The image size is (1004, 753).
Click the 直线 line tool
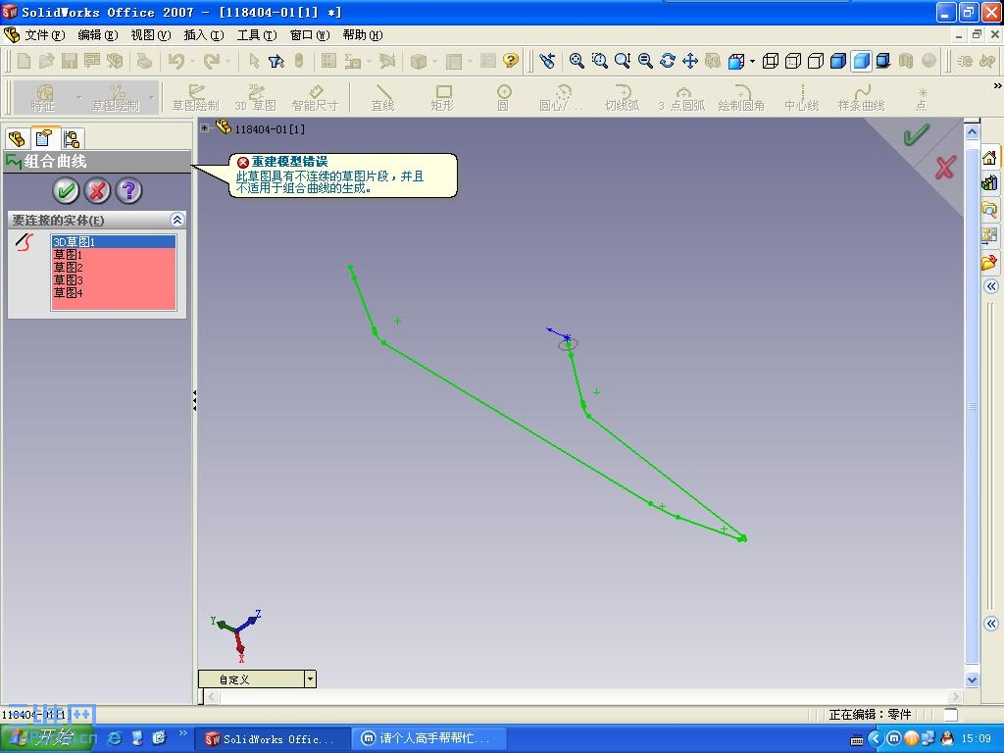382,97
